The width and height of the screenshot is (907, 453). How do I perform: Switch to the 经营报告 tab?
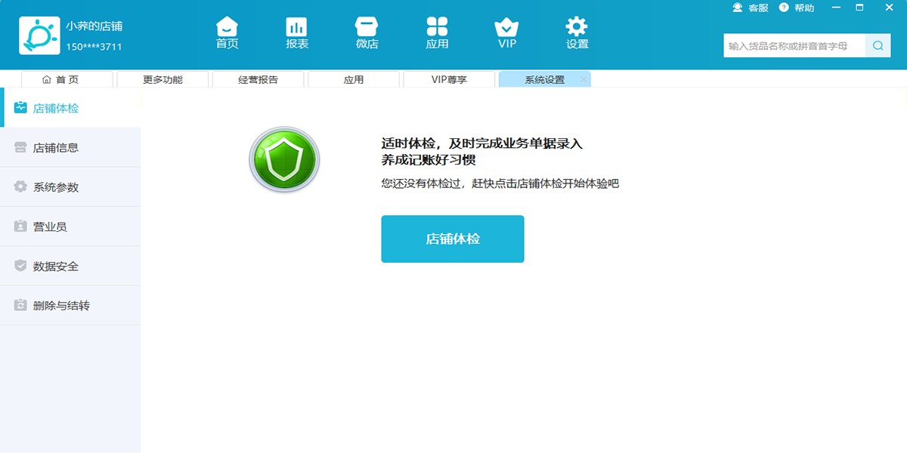tap(258, 79)
